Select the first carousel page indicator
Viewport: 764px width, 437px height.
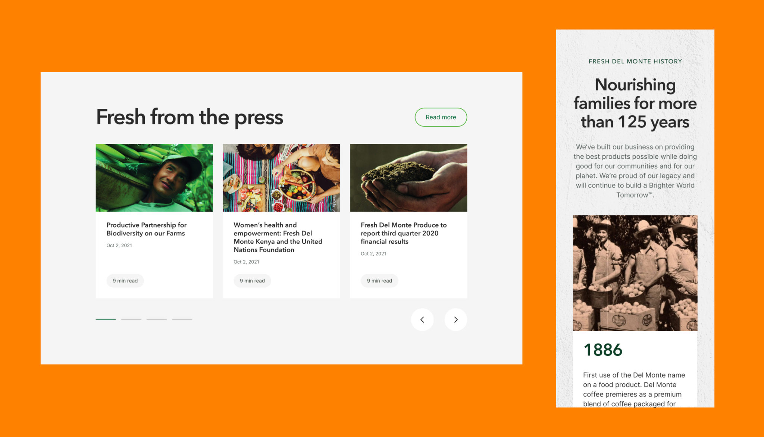(x=106, y=319)
